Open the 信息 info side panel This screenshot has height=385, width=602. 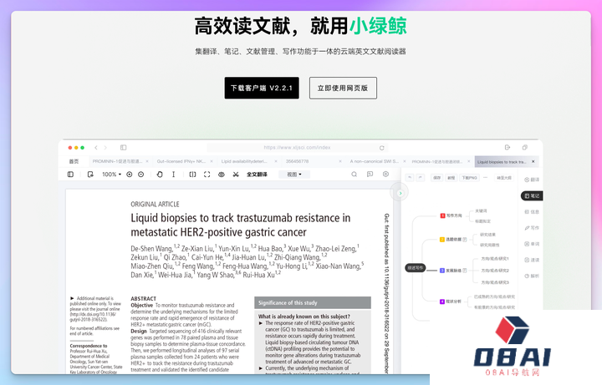[x=532, y=211]
